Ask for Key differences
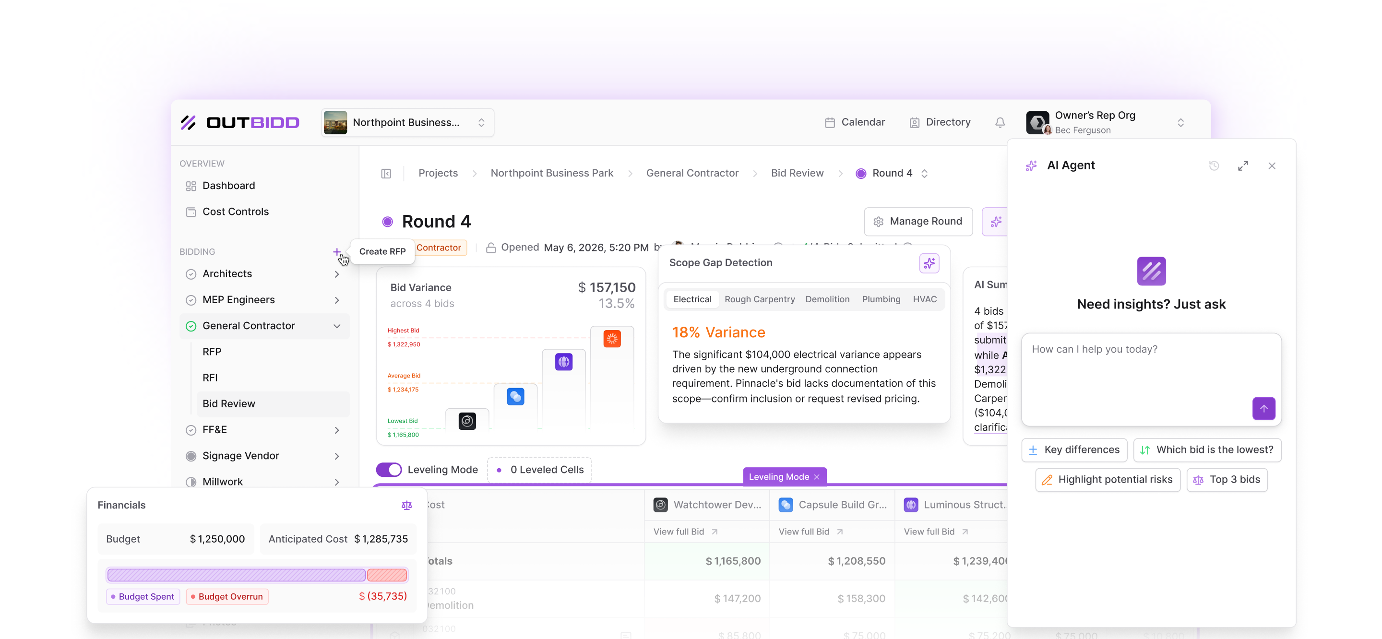1382x639 pixels. point(1074,450)
